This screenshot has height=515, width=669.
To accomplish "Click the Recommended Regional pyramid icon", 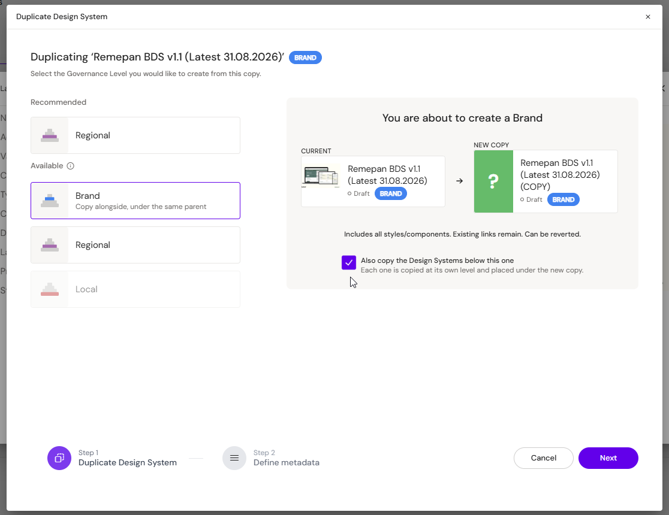I will (x=50, y=135).
